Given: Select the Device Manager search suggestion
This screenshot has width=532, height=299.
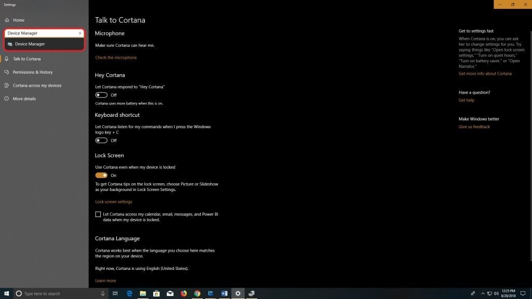Looking at the screenshot, I should tap(30, 44).
